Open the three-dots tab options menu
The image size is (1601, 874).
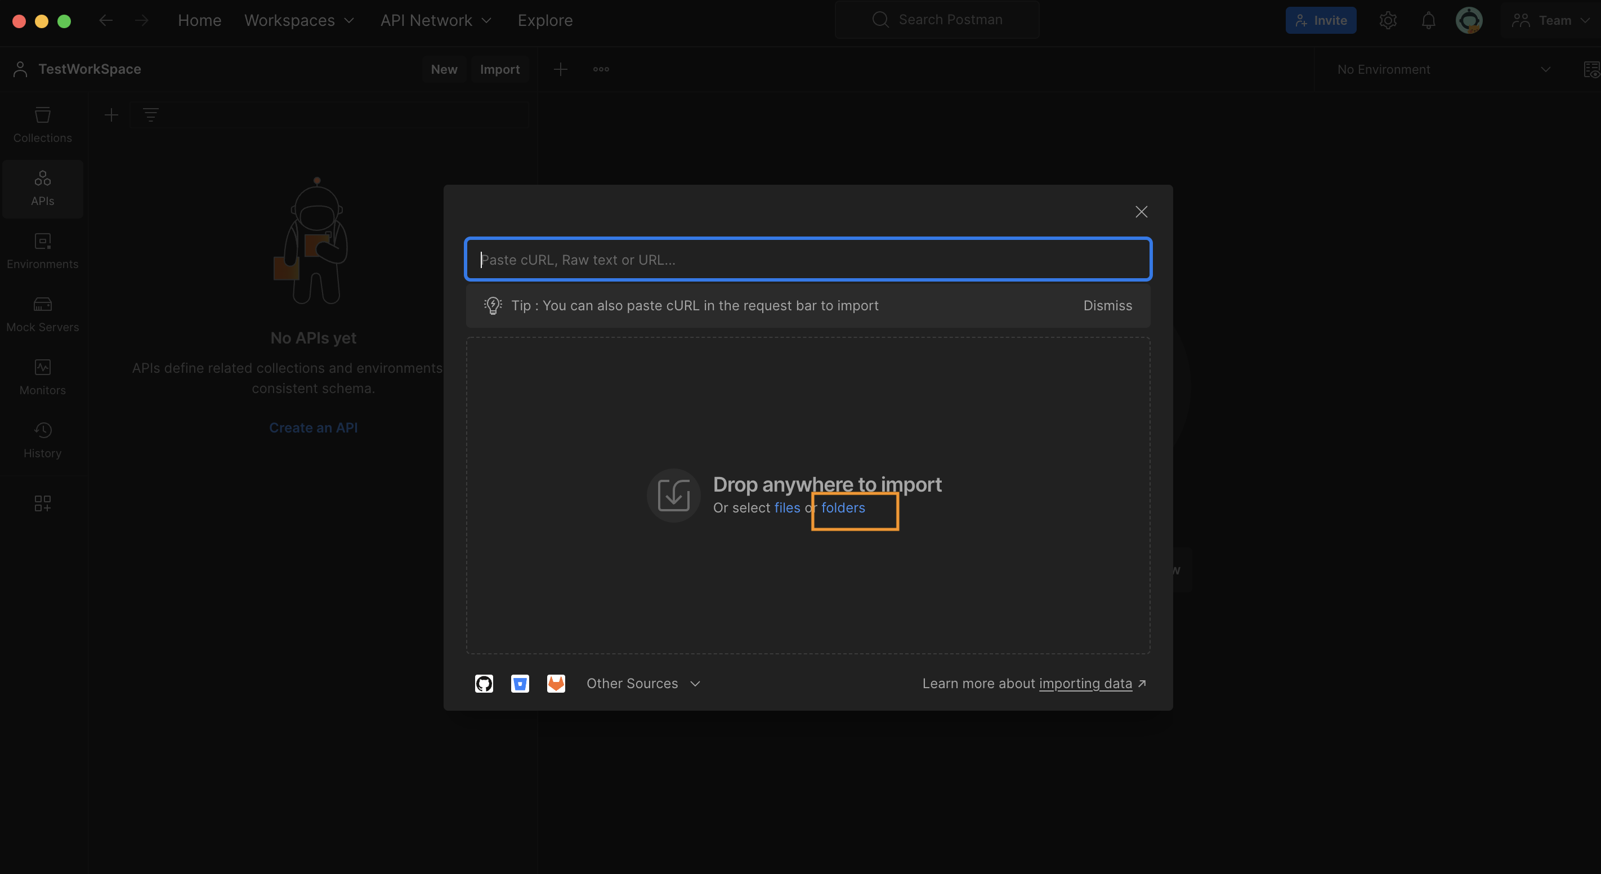pos(601,69)
